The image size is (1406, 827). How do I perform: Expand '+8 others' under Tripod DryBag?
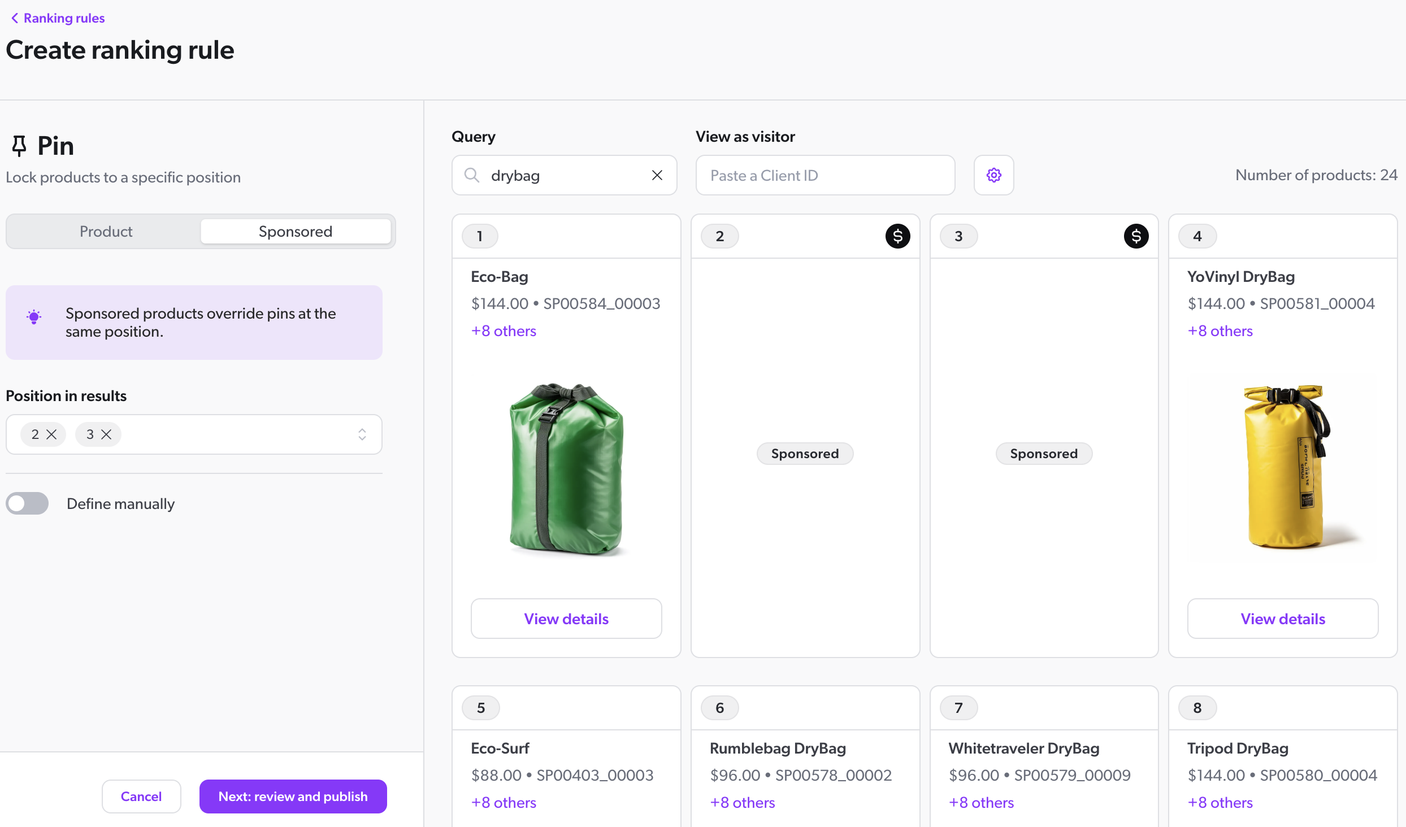1220,802
